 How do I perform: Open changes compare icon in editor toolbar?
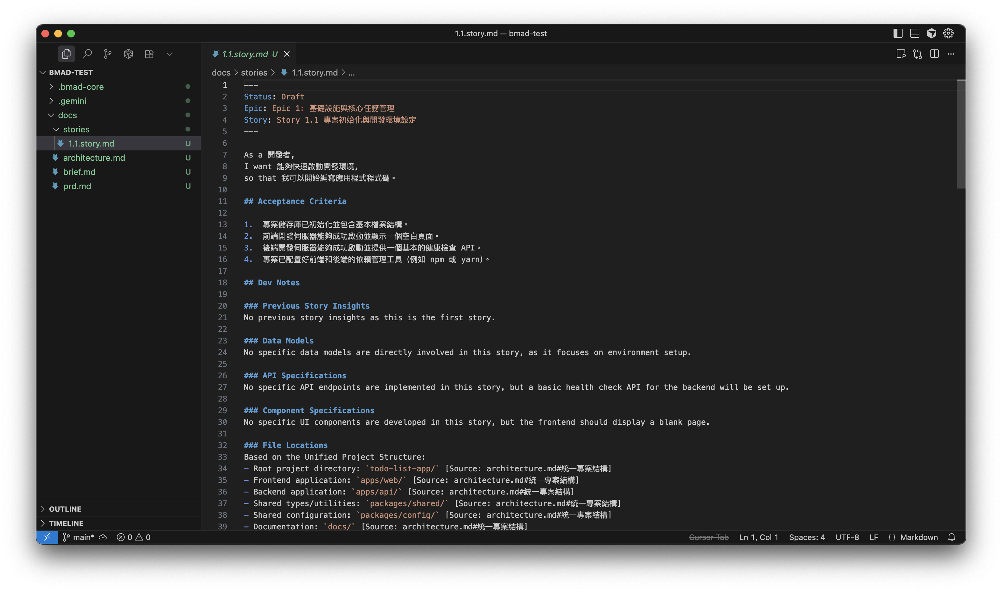[x=917, y=54]
